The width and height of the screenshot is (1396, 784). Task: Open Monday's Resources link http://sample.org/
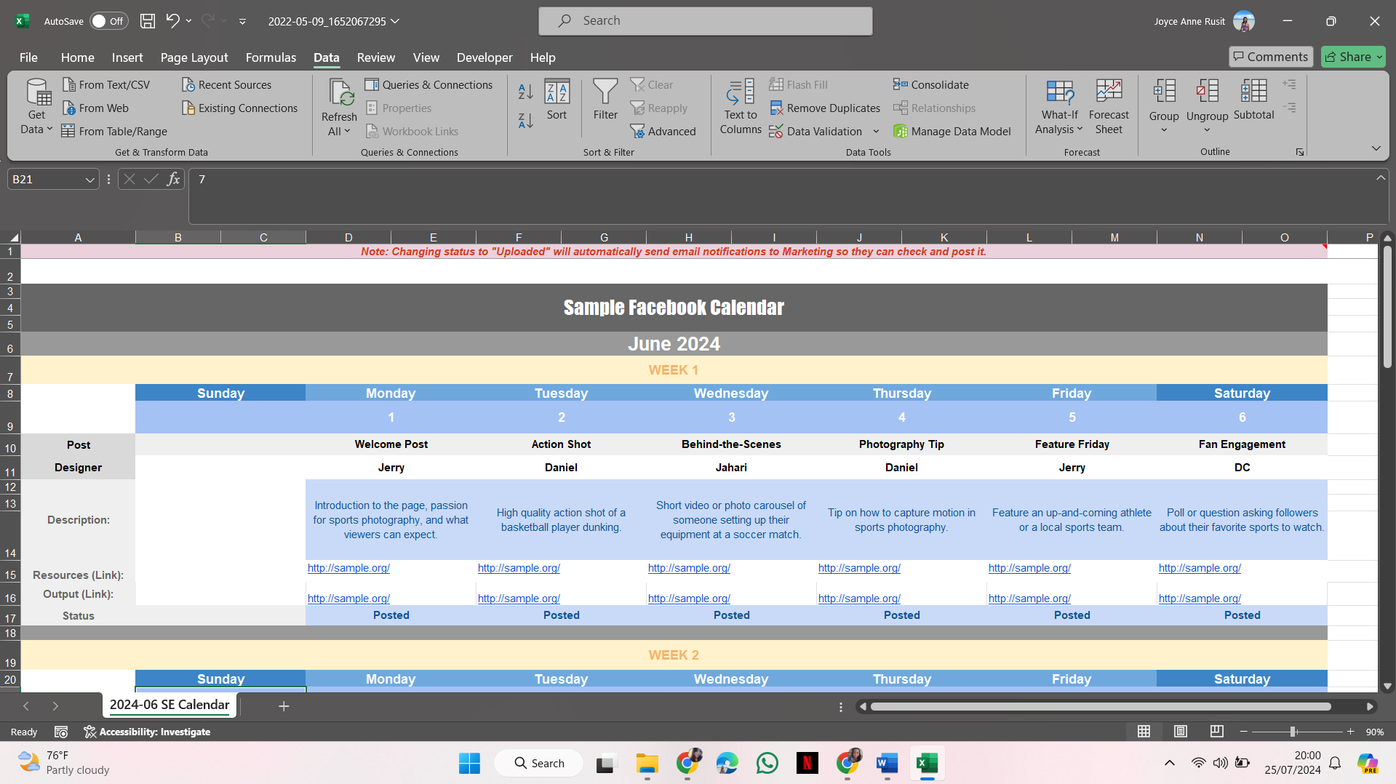pyautogui.click(x=348, y=568)
